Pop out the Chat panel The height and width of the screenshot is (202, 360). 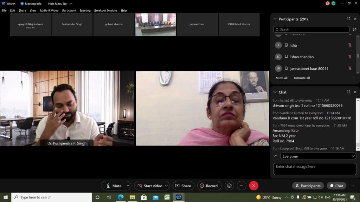tap(348, 92)
